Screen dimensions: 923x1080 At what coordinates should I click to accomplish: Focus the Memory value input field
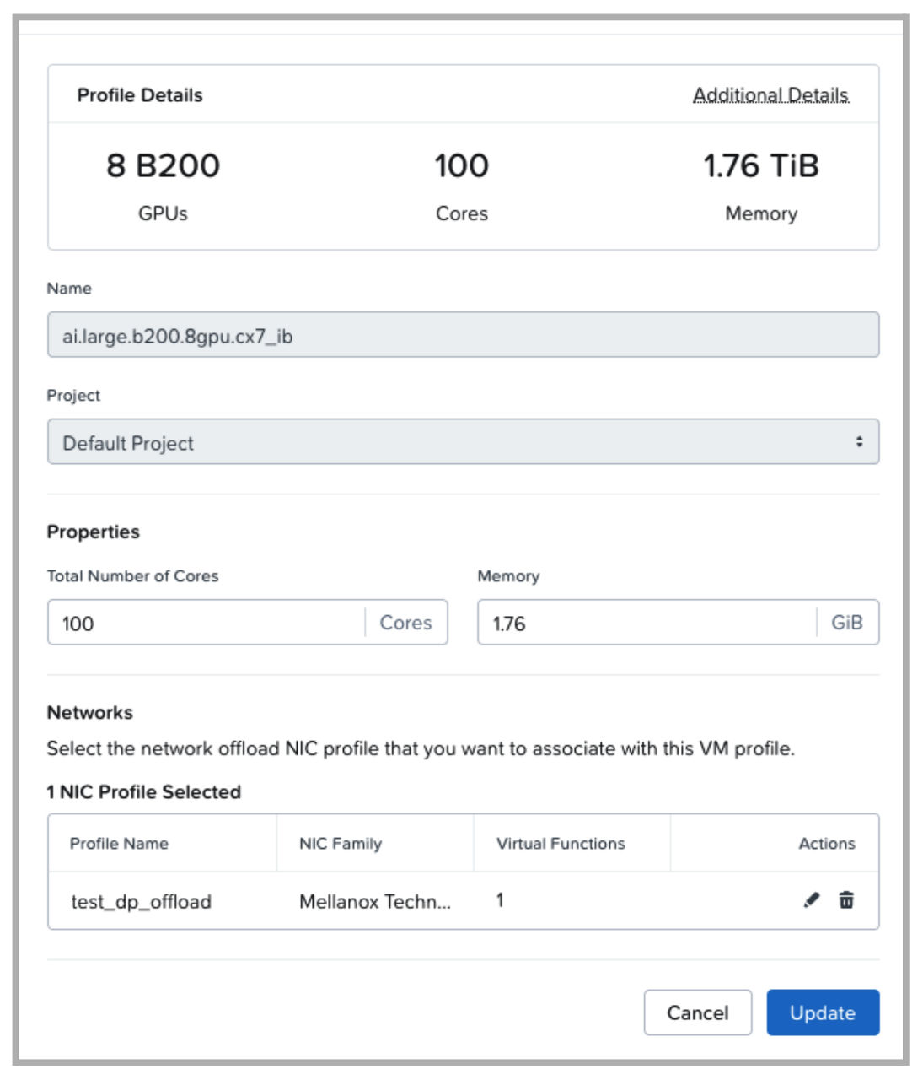click(x=647, y=623)
